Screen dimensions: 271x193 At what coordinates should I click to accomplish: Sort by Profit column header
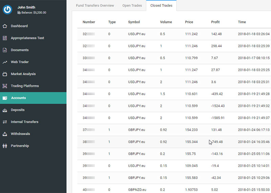coord(215,22)
